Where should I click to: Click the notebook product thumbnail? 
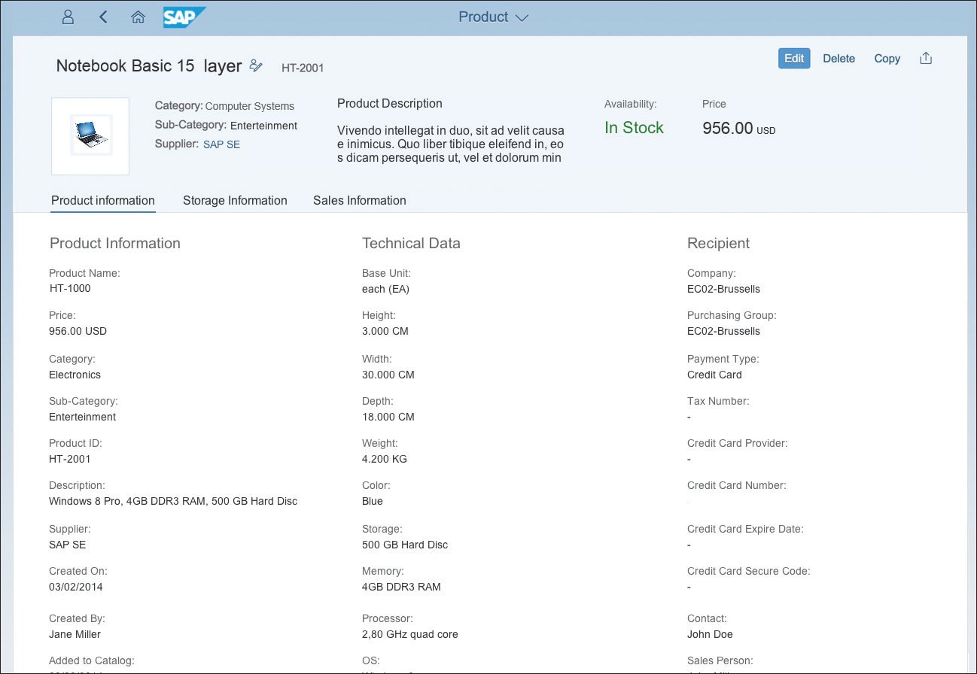(x=90, y=136)
